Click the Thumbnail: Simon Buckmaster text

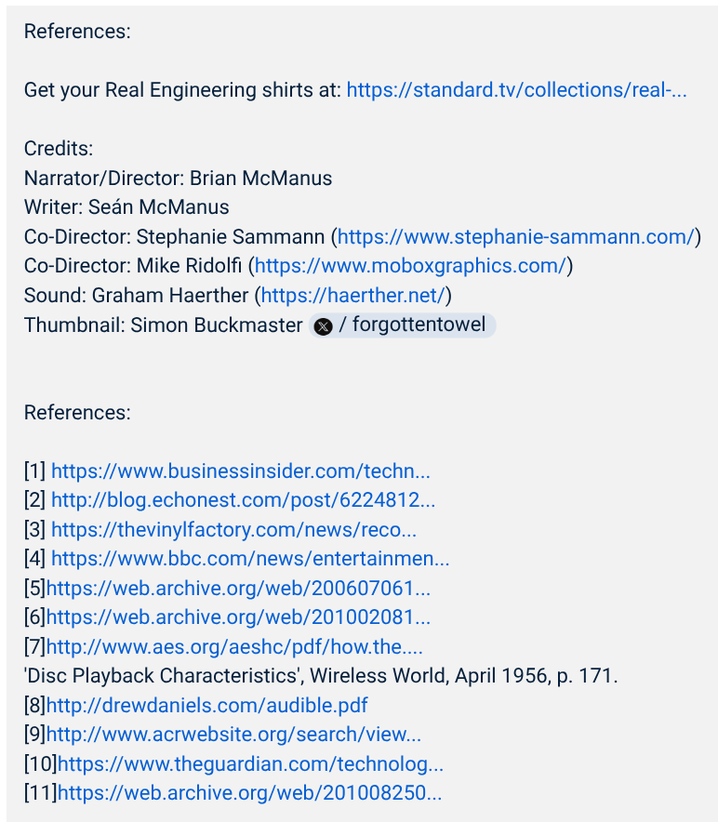pyautogui.click(x=164, y=325)
